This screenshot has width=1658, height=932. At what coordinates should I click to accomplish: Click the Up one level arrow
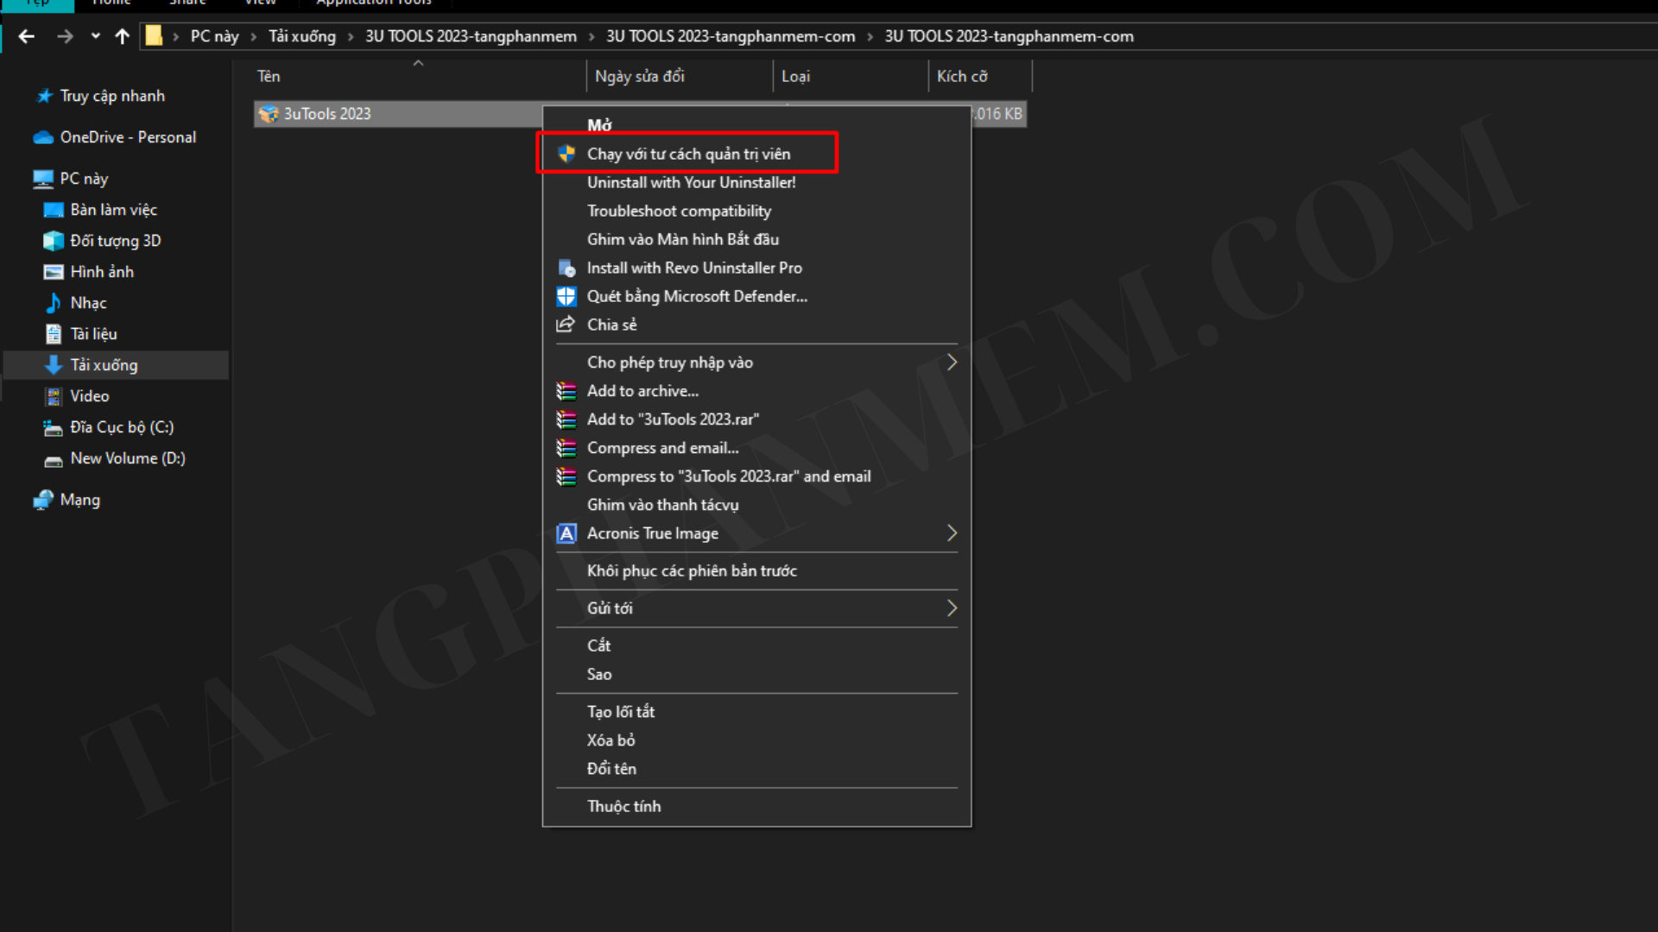point(122,36)
